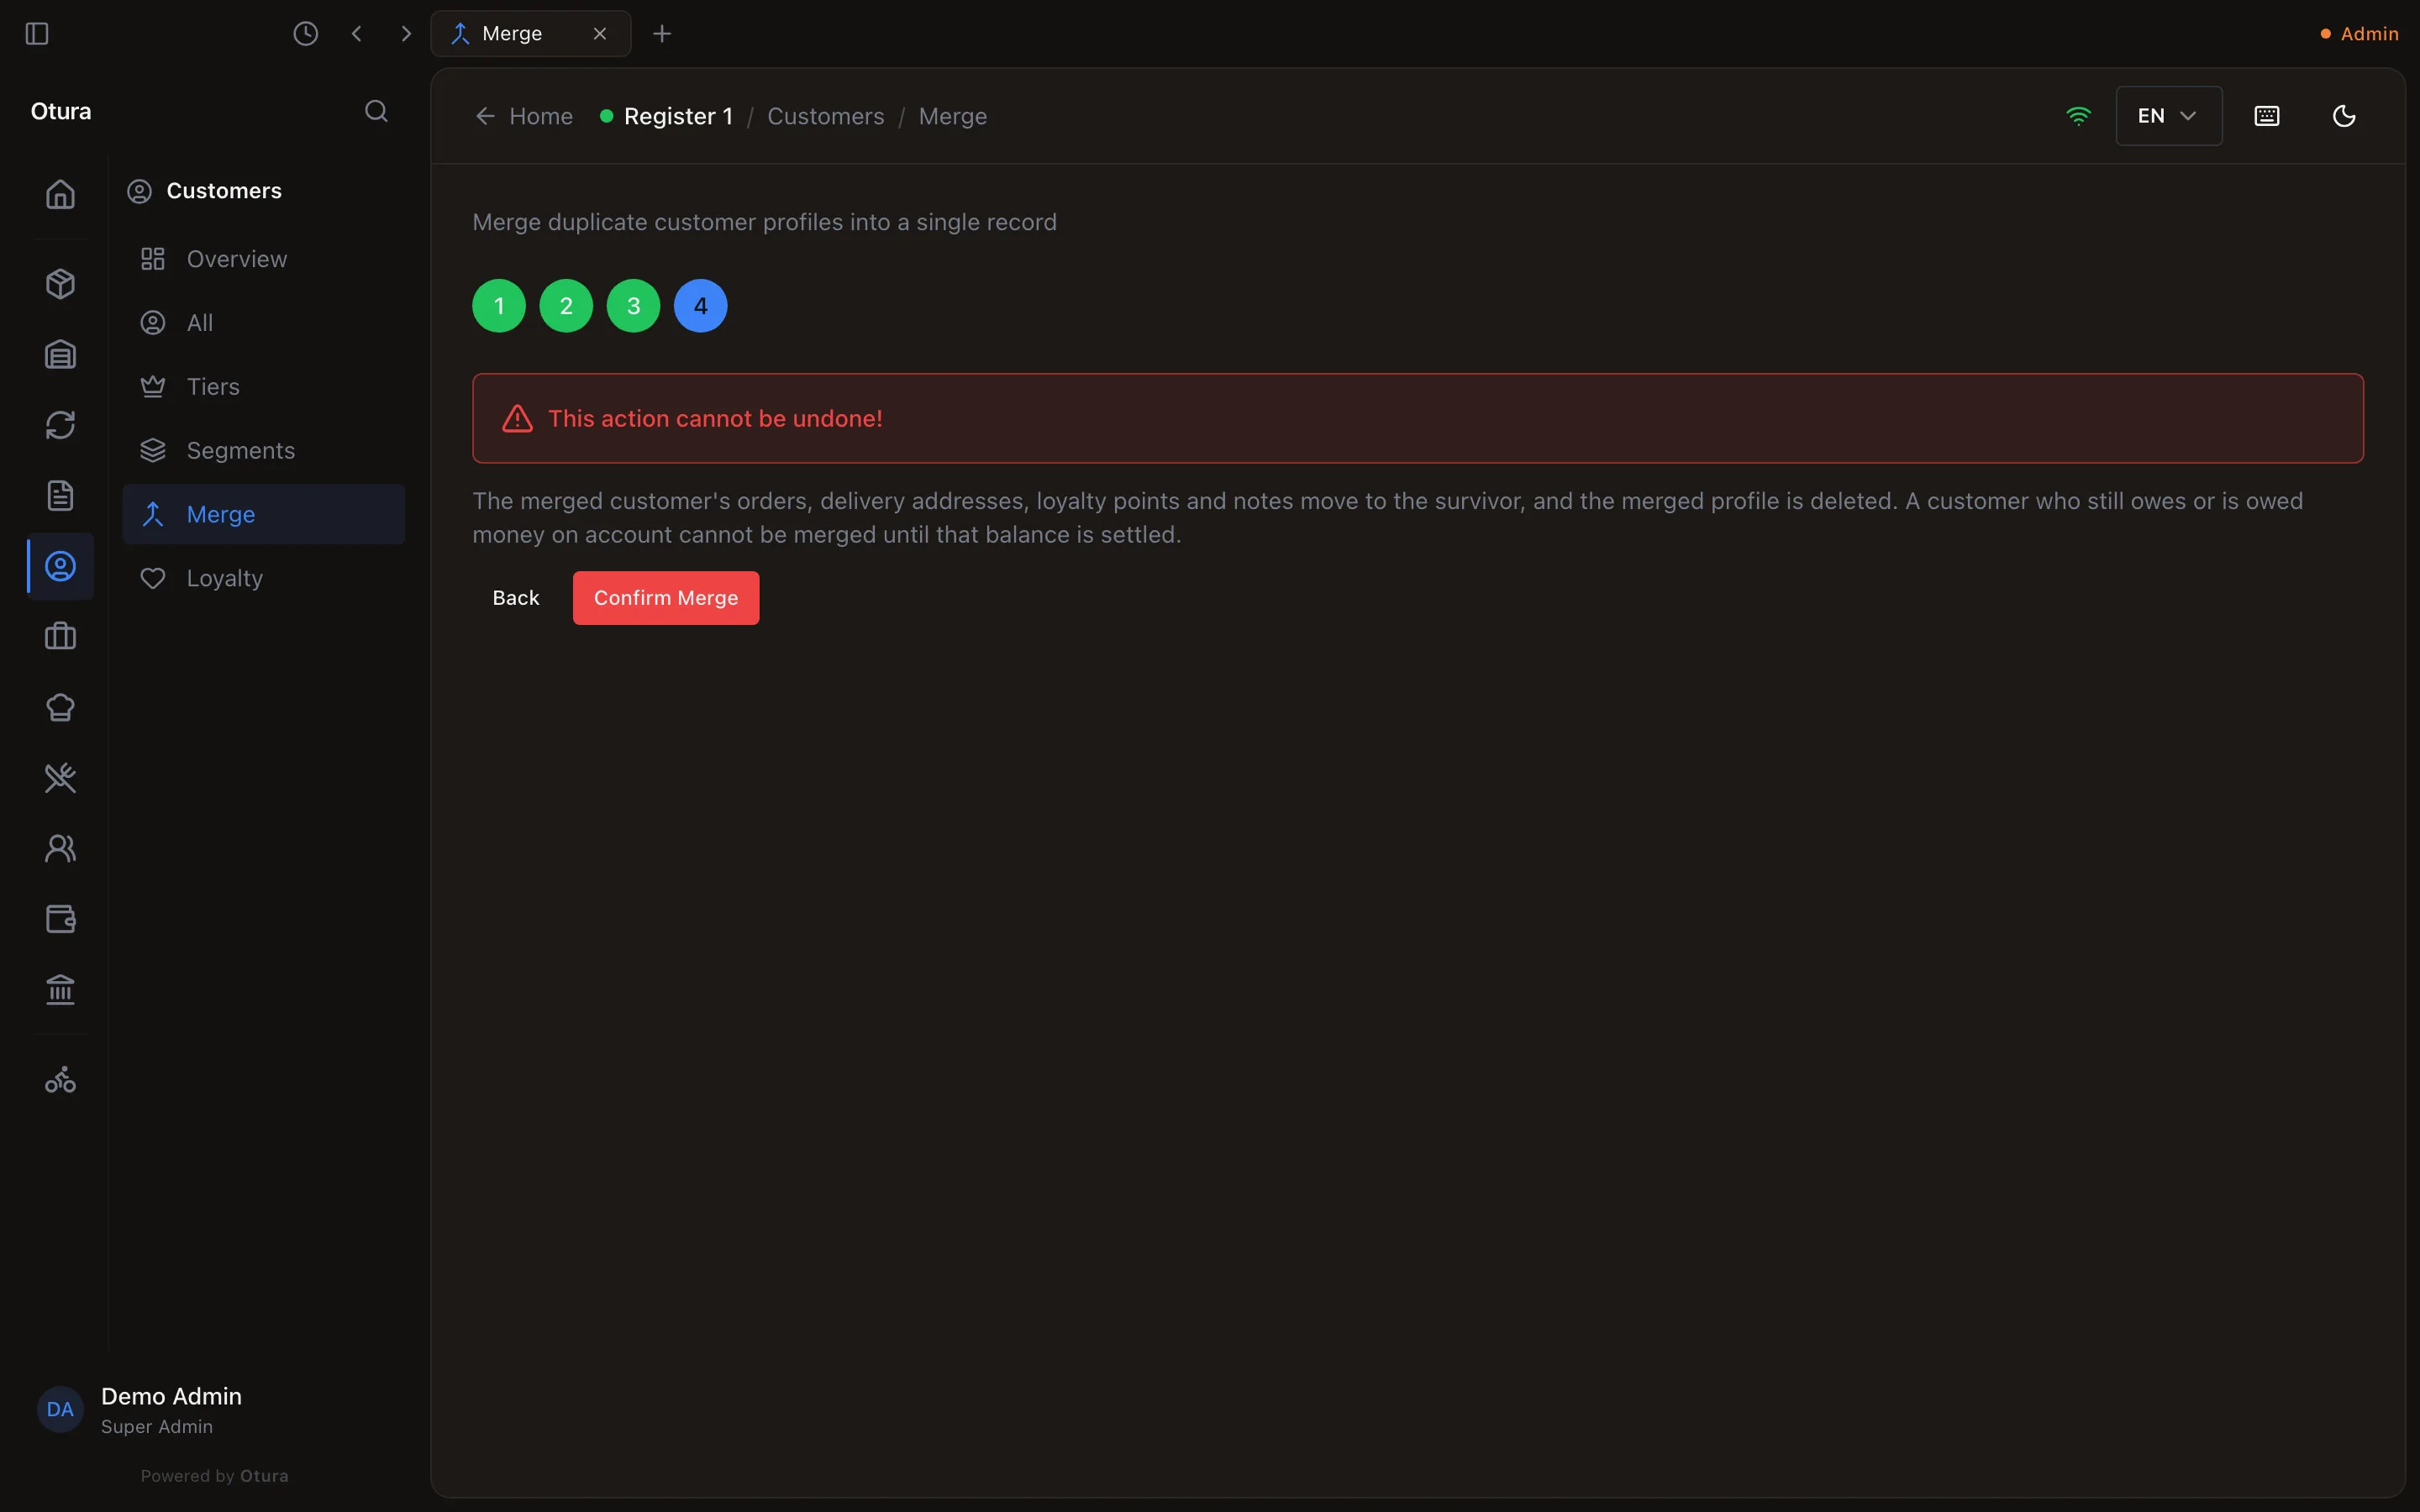
Task: Go back with the left chevron
Action: (357, 34)
